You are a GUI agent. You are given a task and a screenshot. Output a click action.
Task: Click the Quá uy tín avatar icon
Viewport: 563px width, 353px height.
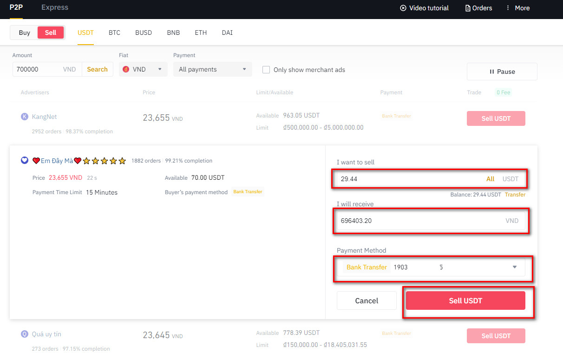click(x=25, y=334)
